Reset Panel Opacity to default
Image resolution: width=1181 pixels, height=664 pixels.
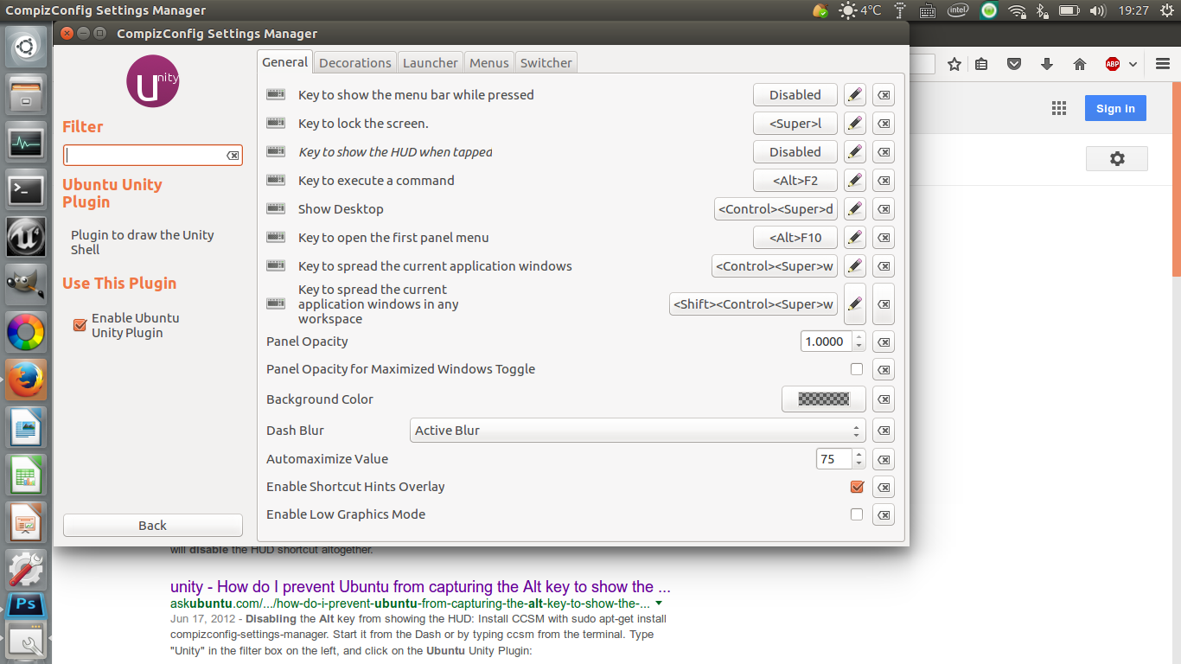883,342
